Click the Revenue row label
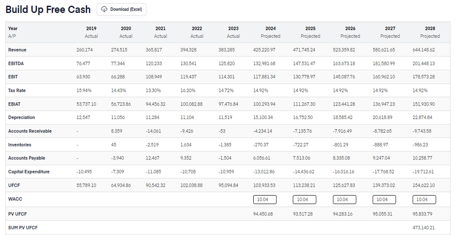This screenshot has width=461, height=244. [x=17, y=50]
